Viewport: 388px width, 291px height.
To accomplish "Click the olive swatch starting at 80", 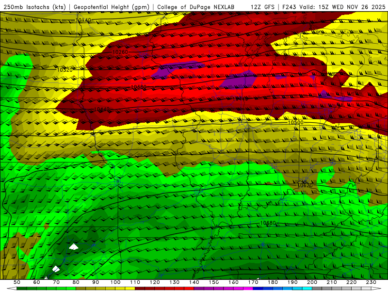I will (81, 289).
